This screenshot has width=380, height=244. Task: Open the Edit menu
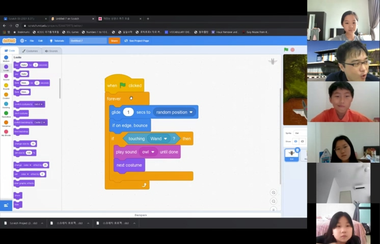click(x=40, y=41)
